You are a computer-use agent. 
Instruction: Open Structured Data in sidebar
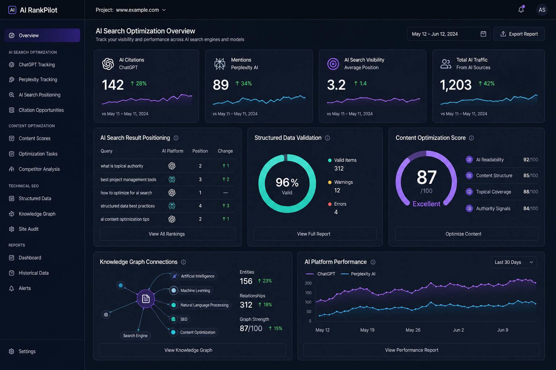[x=35, y=198]
